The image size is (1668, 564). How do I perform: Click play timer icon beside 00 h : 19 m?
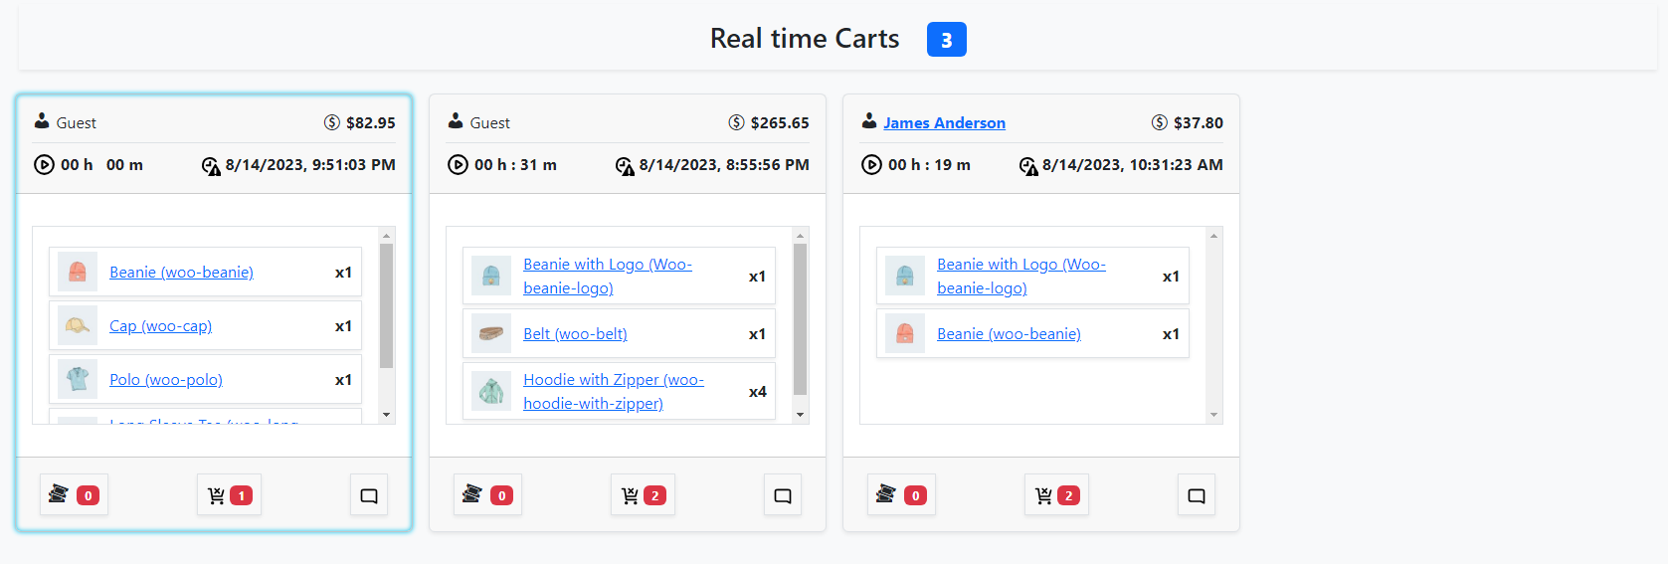coord(871,165)
